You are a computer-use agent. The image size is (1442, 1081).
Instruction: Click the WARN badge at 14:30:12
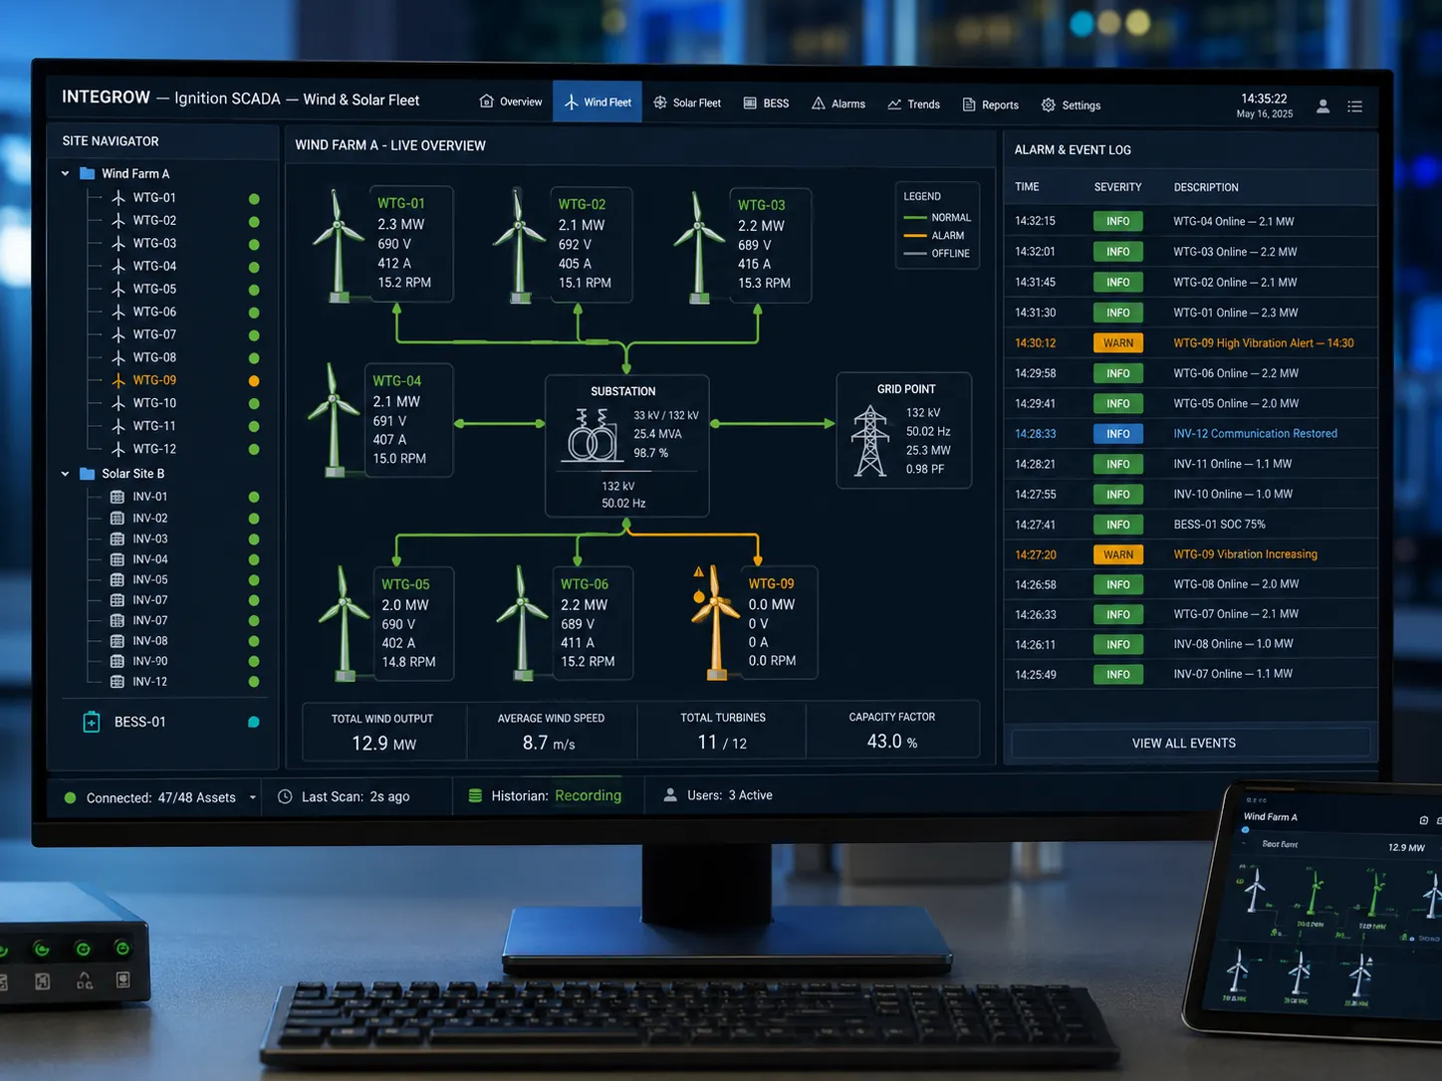click(x=1117, y=342)
